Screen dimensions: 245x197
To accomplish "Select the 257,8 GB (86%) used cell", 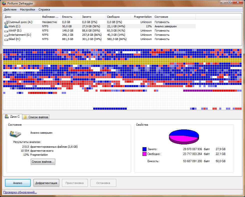I will tap(92, 35).
